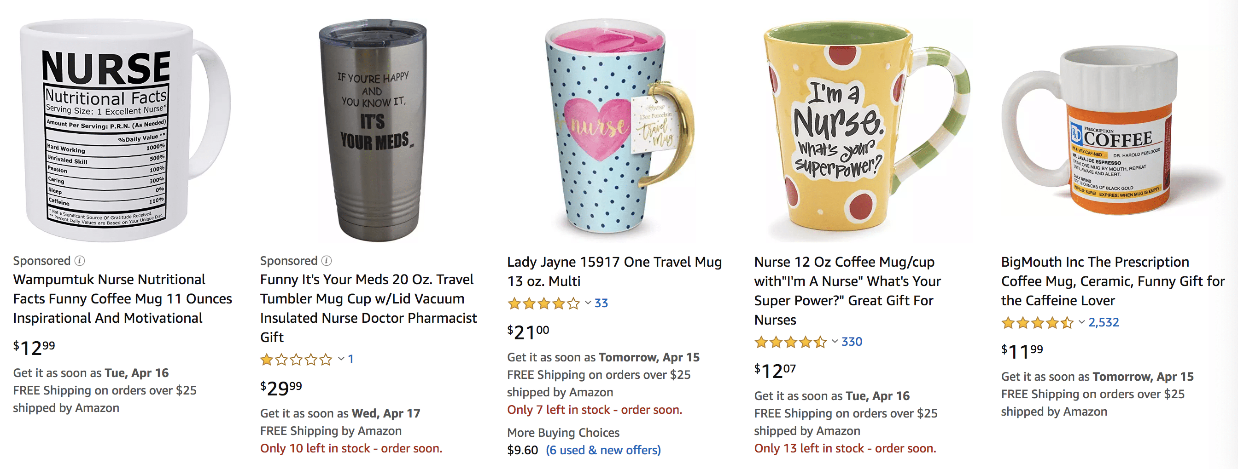Click star rating of I'm A Nurse mug
The width and height of the screenshot is (1238, 469).
coord(791,342)
